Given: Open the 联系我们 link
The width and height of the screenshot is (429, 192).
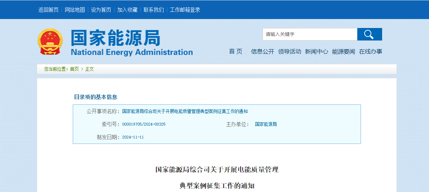Looking at the screenshot, I should [x=154, y=10].
